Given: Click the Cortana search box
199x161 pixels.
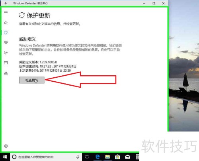Looking at the screenshot, I should [x=46, y=157].
